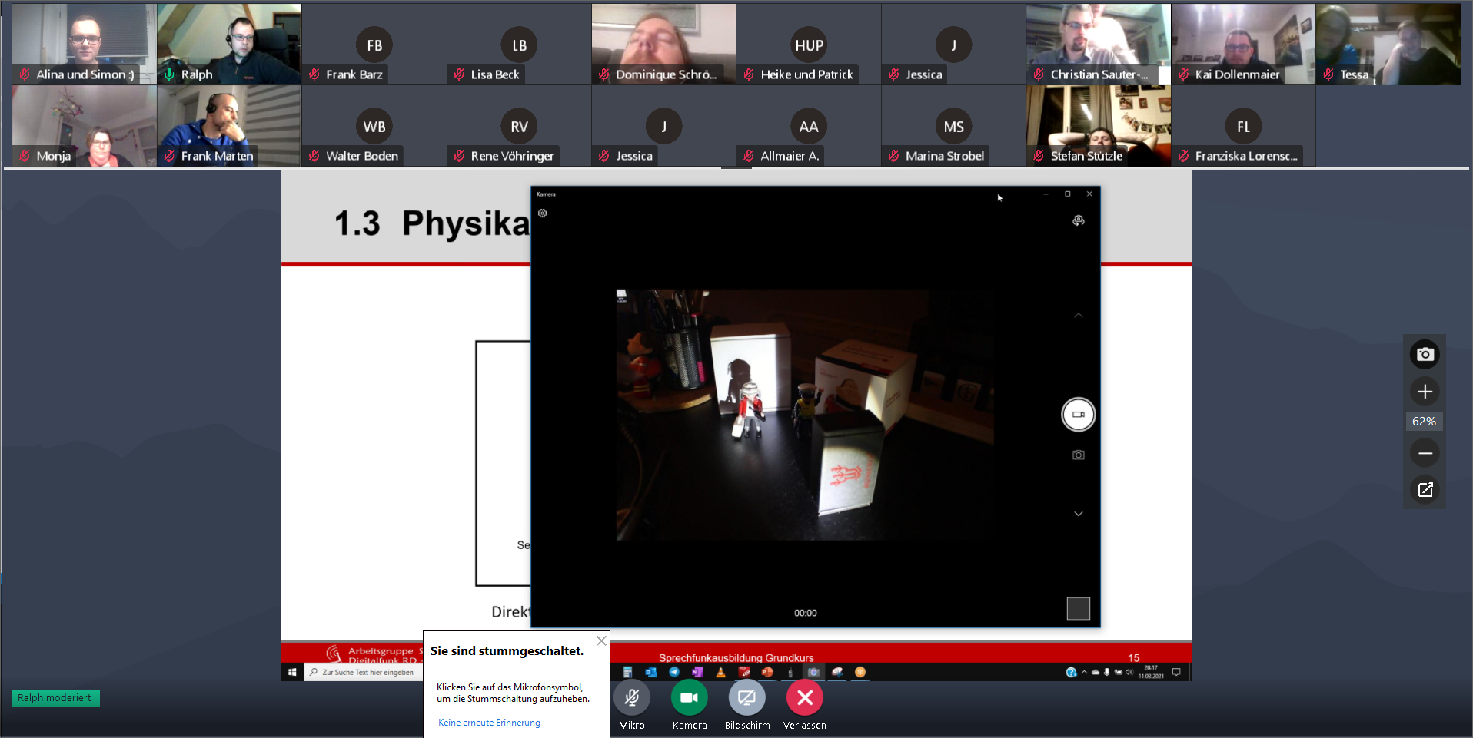Click the up chevron in Kamera window
The image size is (1473, 738).
pyautogui.click(x=1079, y=316)
